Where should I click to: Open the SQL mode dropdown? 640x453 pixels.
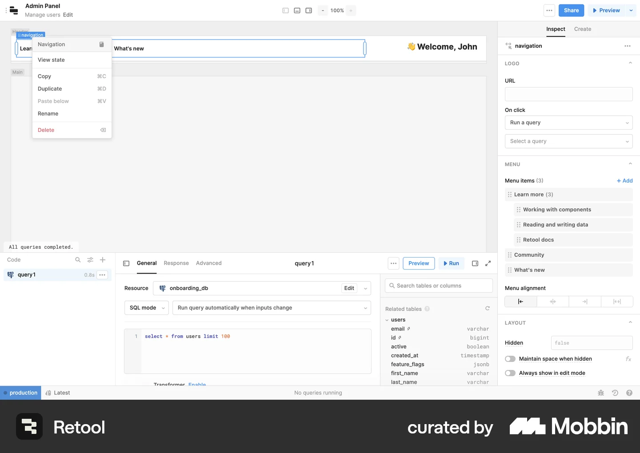(x=147, y=308)
